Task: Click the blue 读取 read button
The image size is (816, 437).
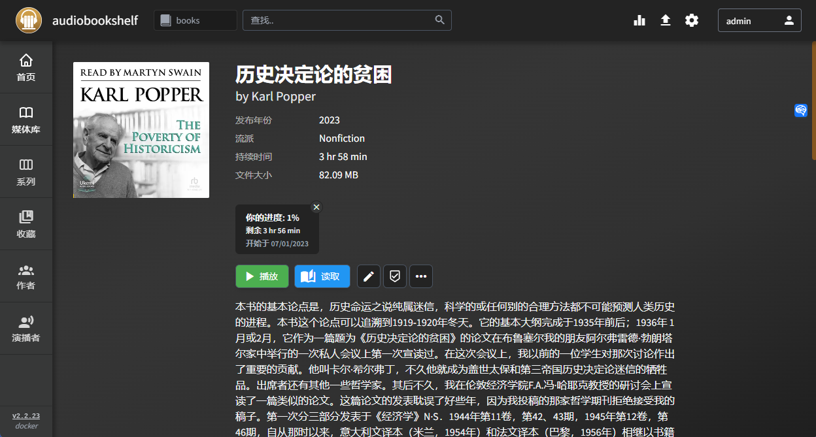Action: (322, 276)
